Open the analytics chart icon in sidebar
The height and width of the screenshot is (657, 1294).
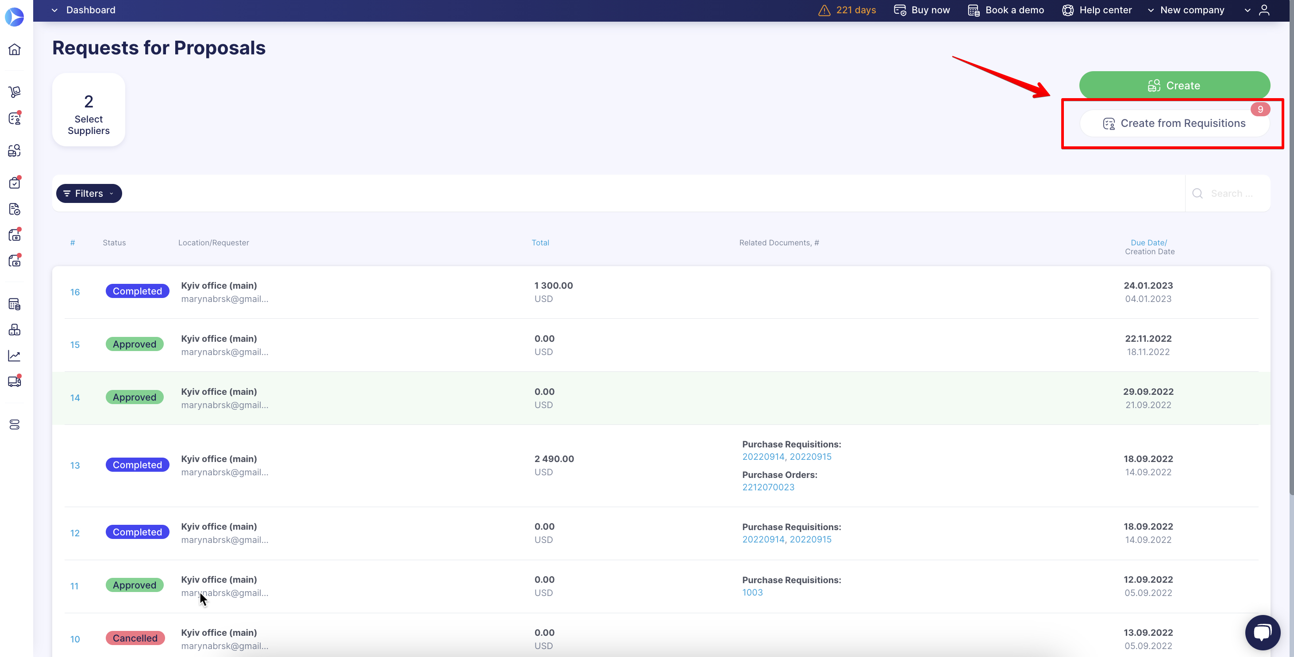pos(15,356)
